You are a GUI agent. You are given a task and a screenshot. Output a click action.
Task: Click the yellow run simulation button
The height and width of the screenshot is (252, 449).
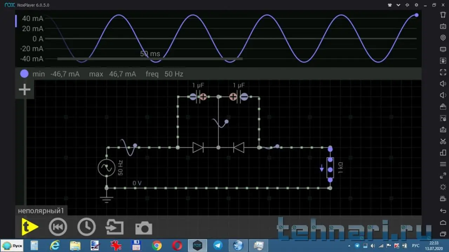point(29,227)
